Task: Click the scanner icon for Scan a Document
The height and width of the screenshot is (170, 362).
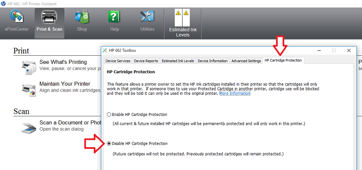Action: tap(29, 128)
